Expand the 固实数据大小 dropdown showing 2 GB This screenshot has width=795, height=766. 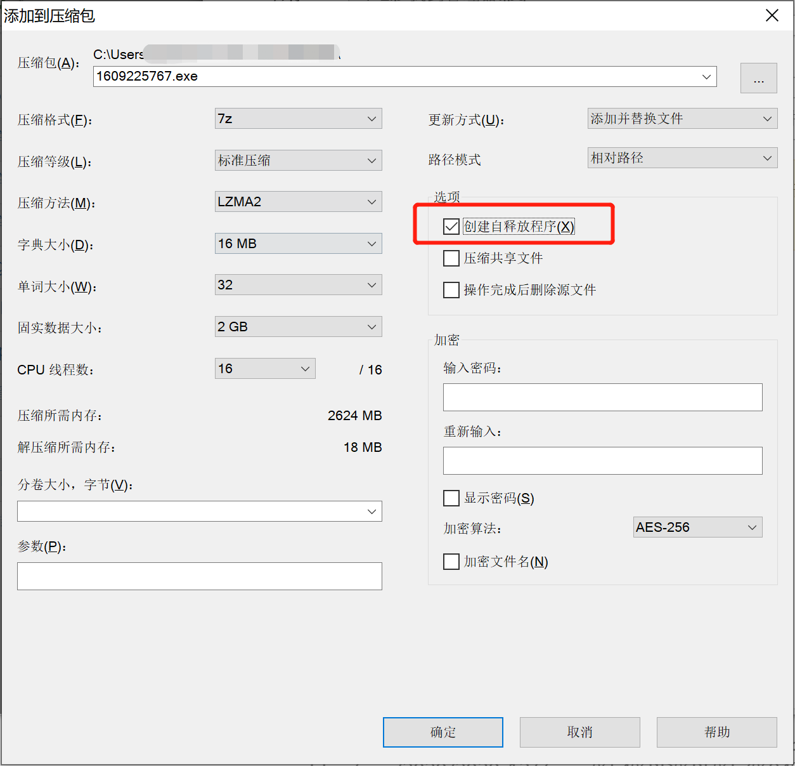coord(298,327)
